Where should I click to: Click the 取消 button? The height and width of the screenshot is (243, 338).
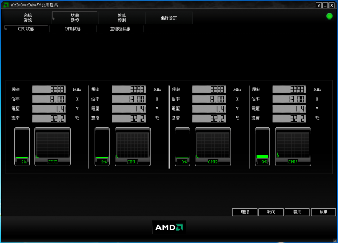point(271,212)
